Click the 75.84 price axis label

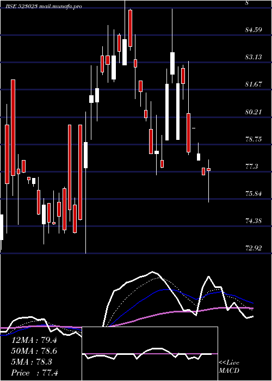254,194
